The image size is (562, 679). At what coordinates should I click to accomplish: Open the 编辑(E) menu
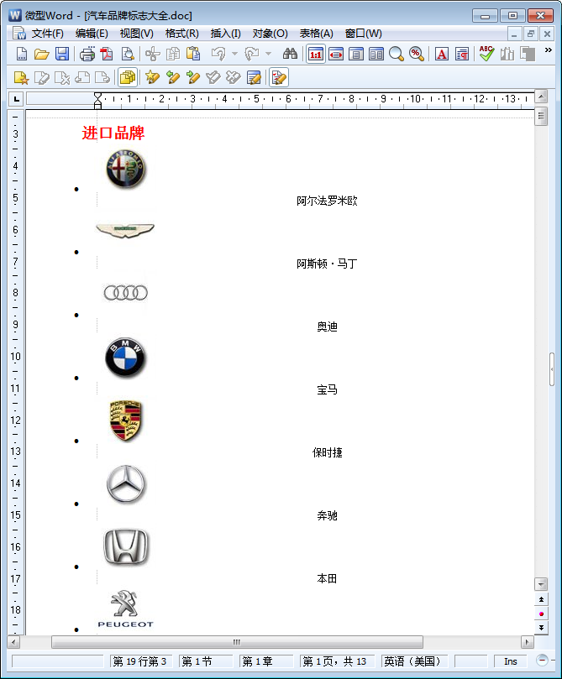coord(92,34)
